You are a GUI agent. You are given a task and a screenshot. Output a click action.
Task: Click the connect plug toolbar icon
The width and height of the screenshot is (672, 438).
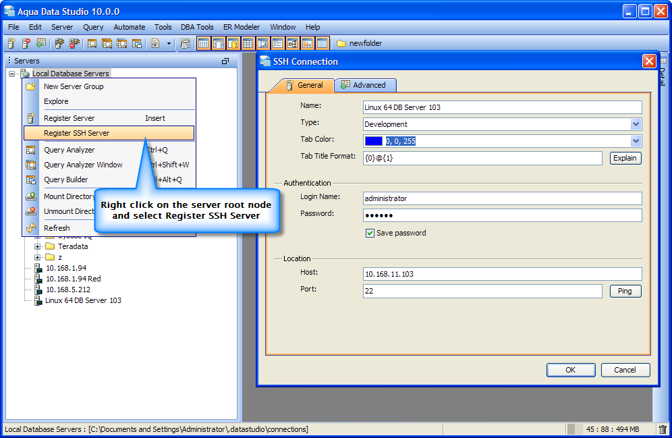(59, 43)
